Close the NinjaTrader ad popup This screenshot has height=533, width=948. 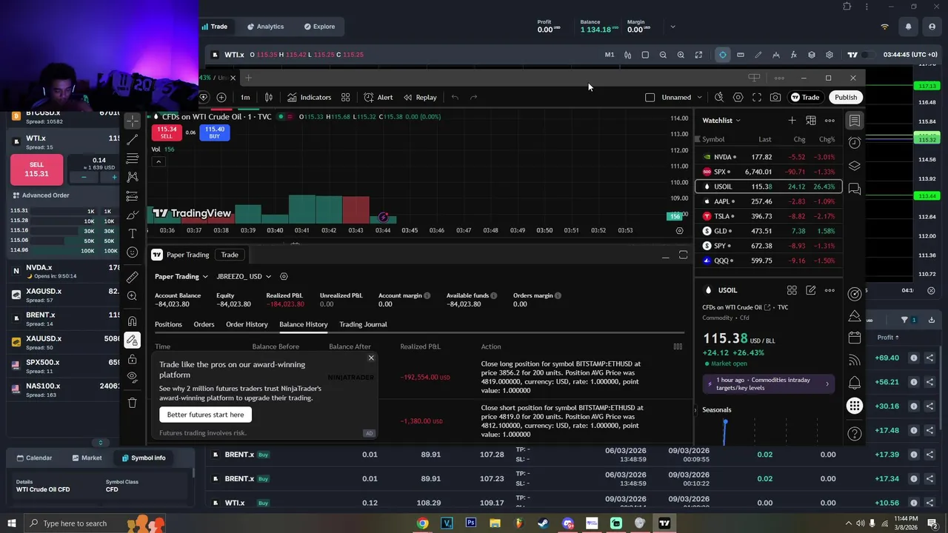tap(371, 358)
